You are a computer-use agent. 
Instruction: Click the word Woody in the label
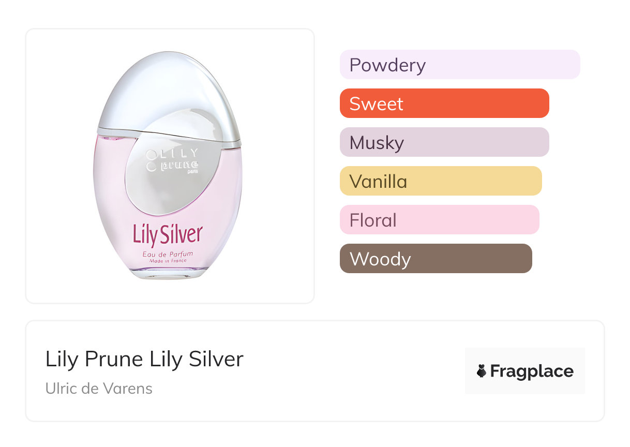coord(380,259)
